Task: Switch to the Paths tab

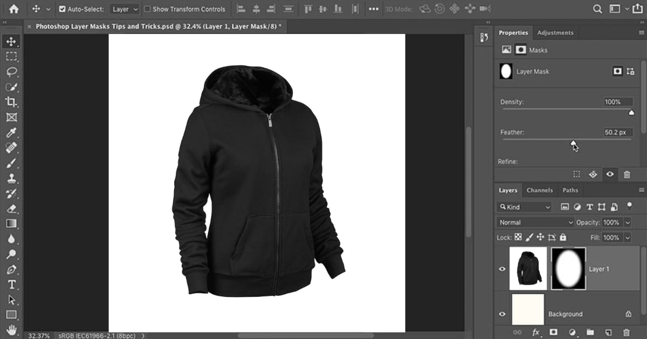Action: tap(570, 190)
